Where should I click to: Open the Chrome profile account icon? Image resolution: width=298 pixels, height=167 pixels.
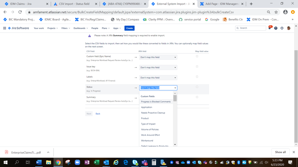coord(285,12)
